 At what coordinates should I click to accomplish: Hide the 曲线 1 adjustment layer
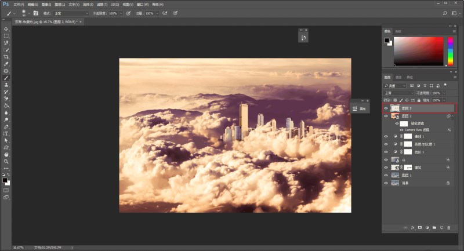tap(386, 137)
